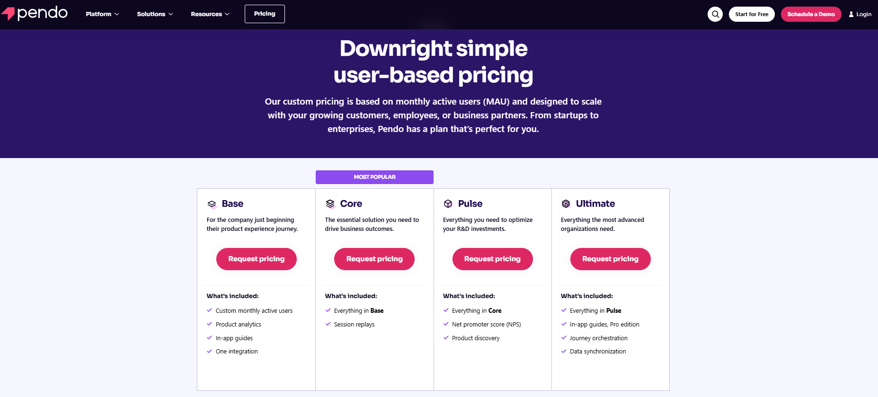Click Request pricing under the Core plan
The height and width of the screenshot is (397, 878).
tap(374, 259)
